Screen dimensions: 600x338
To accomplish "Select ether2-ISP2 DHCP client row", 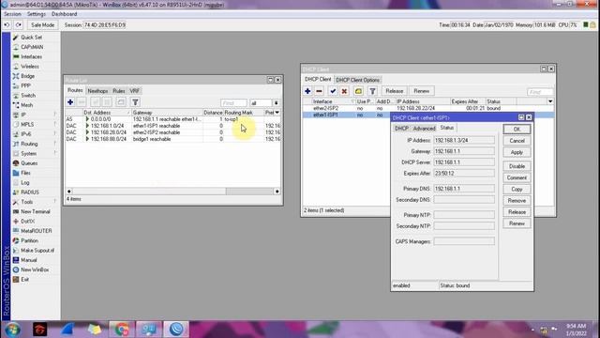I will [x=427, y=109].
